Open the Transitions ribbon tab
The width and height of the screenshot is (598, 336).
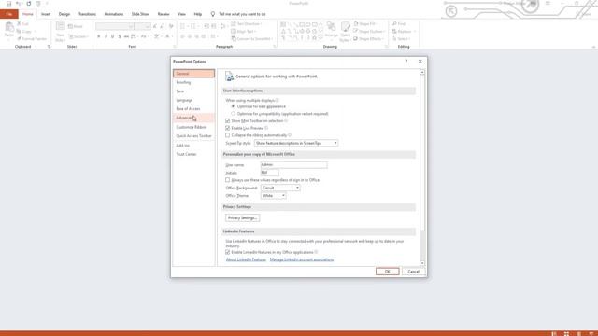pyautogui.click(x=87, y=14)
